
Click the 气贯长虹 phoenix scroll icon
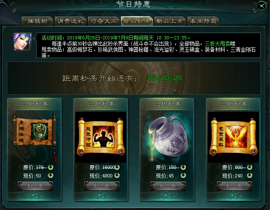click(233, 137)
